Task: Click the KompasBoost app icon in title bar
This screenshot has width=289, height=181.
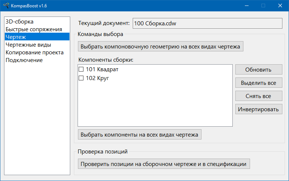Action: tap(6, 6)
